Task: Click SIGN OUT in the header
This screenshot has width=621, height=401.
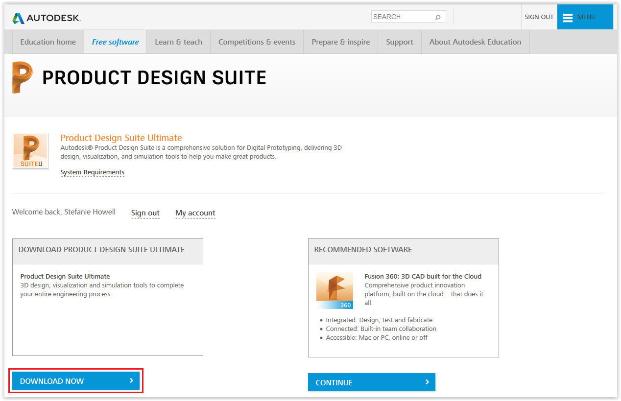Action: pyautogui.click(x=539, y=17)
